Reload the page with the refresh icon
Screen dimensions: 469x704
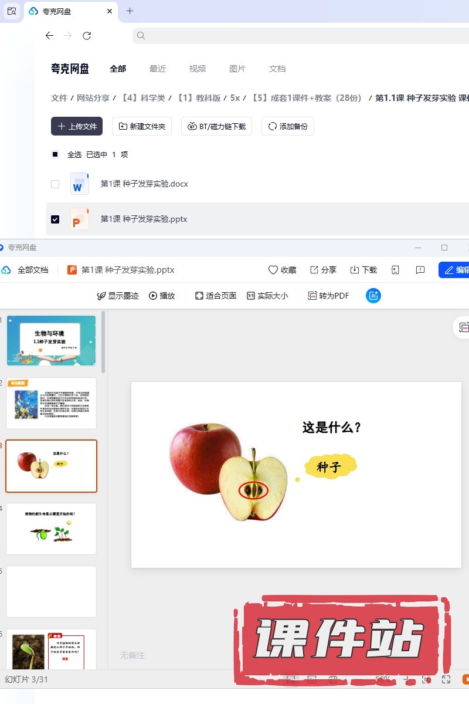(x=87, y=36)
